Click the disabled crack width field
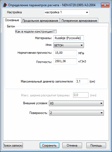Viewport: 112px width, 152px height. 81,95
